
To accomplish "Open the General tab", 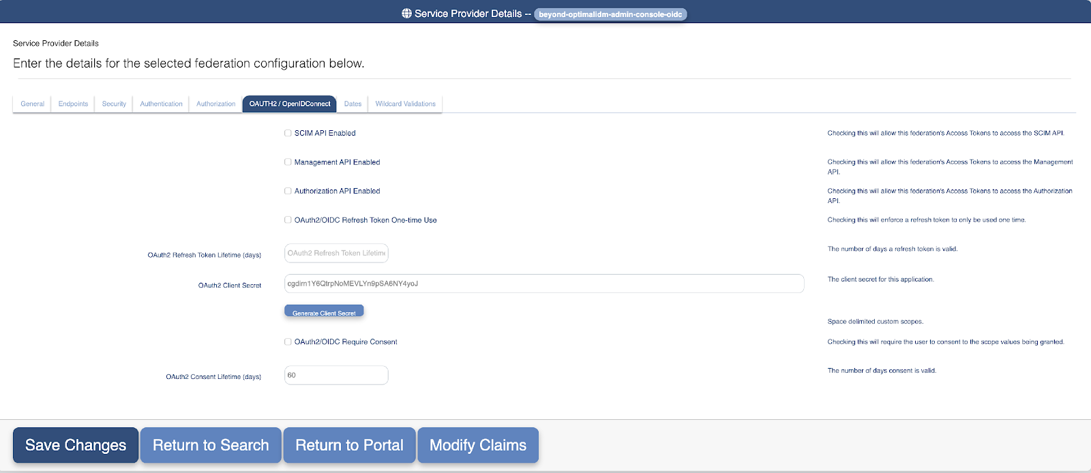I will click(32, 104).
